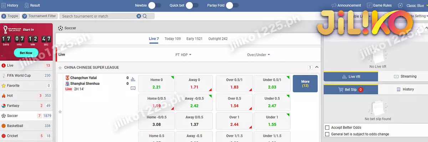Open statistics chart icon for Changchun Yatai match
This screenshot has width=428, height=142.
click(133, 79)
